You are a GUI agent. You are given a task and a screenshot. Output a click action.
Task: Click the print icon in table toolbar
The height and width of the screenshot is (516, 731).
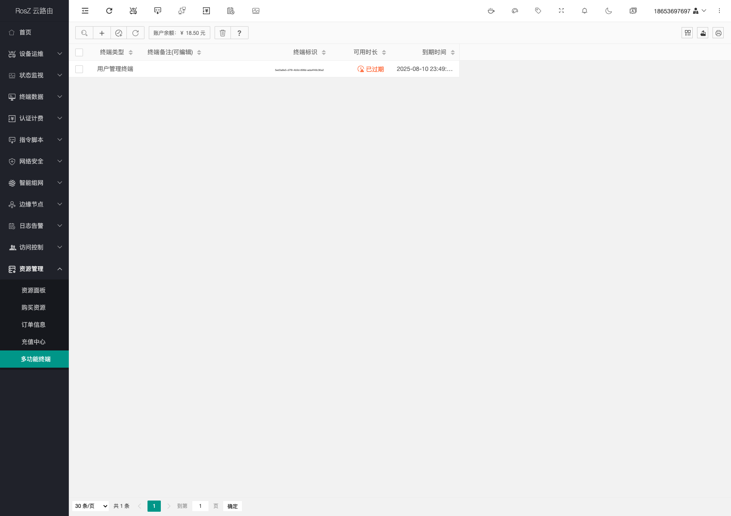[x=718, y=33]
